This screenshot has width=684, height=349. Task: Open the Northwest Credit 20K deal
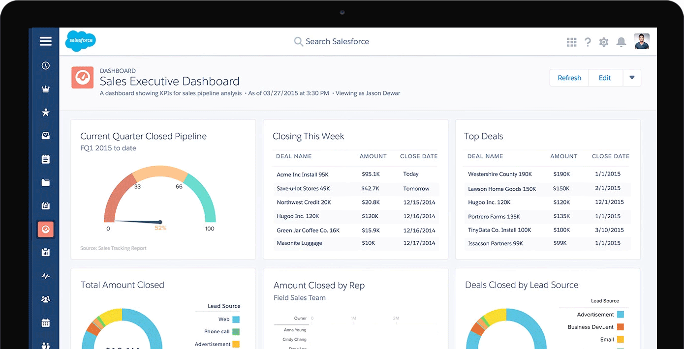(304, 202)
